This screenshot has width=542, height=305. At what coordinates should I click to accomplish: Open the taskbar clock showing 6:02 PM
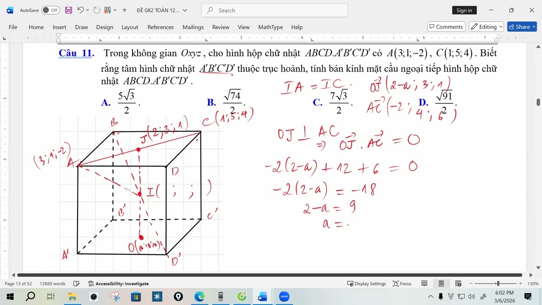504,297
